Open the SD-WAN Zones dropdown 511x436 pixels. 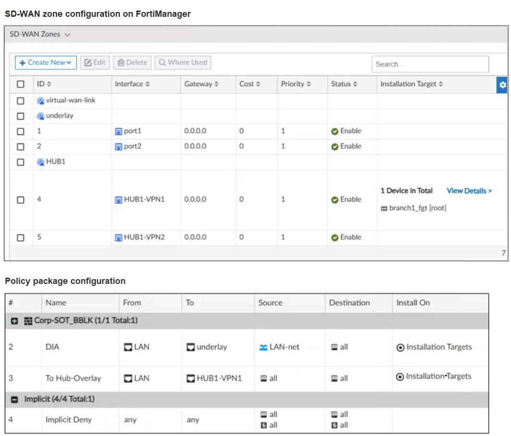click(x=40, y=34)
